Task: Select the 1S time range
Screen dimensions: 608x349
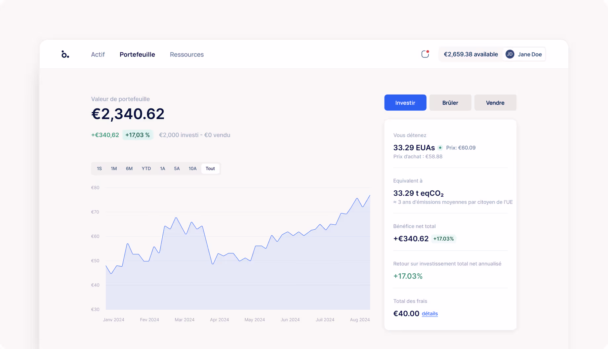Action: coord(99,169)
